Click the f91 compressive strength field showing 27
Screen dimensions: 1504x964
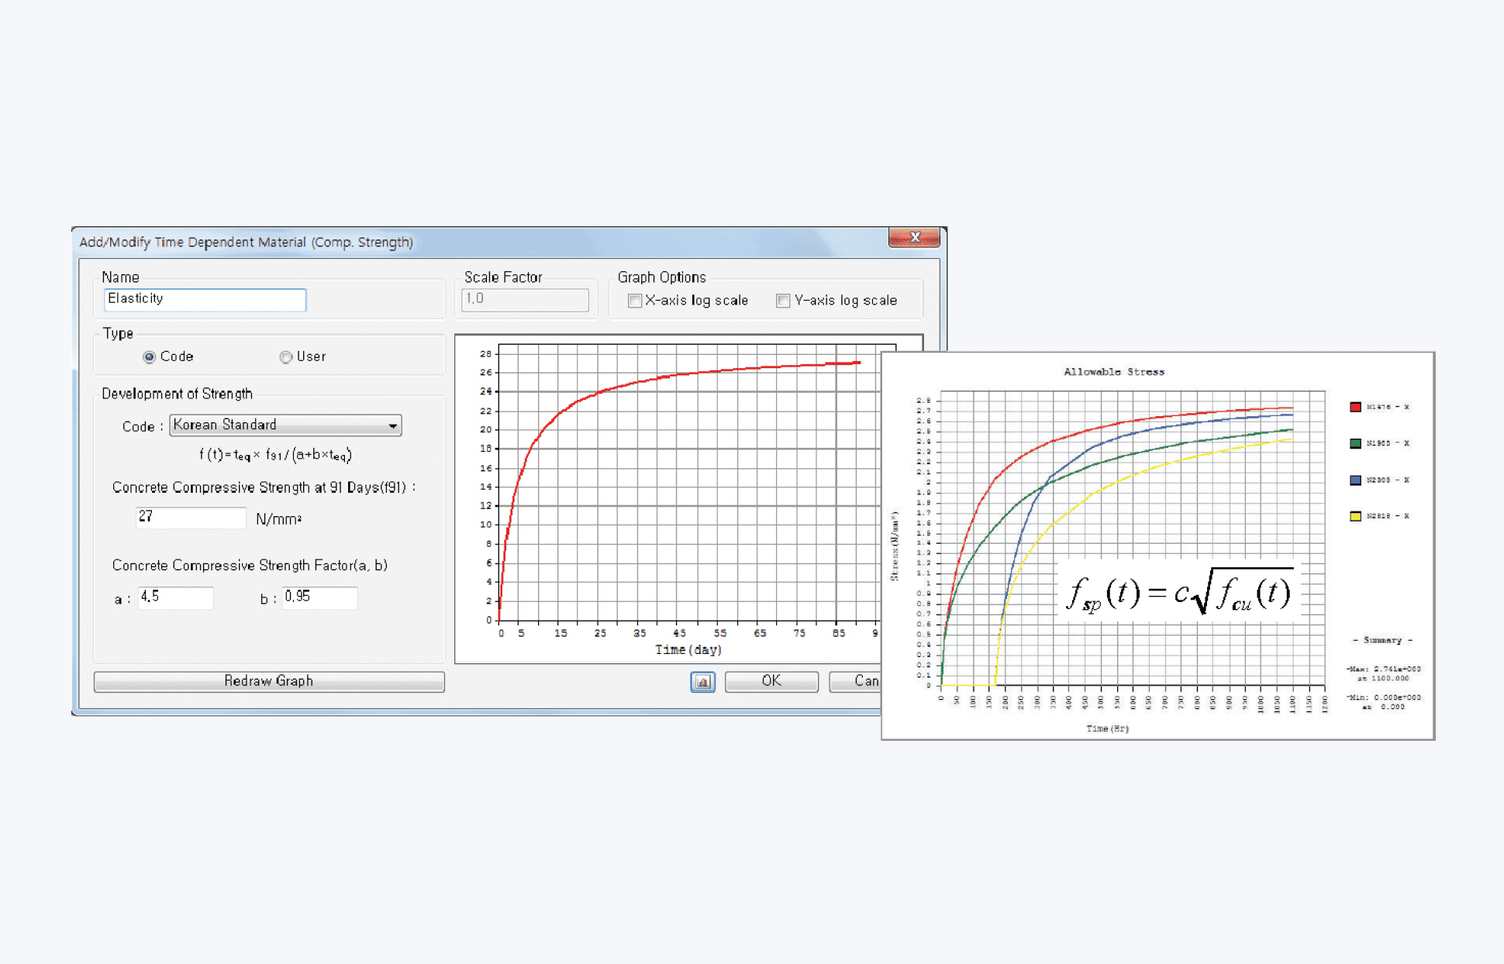pos(191,518)
